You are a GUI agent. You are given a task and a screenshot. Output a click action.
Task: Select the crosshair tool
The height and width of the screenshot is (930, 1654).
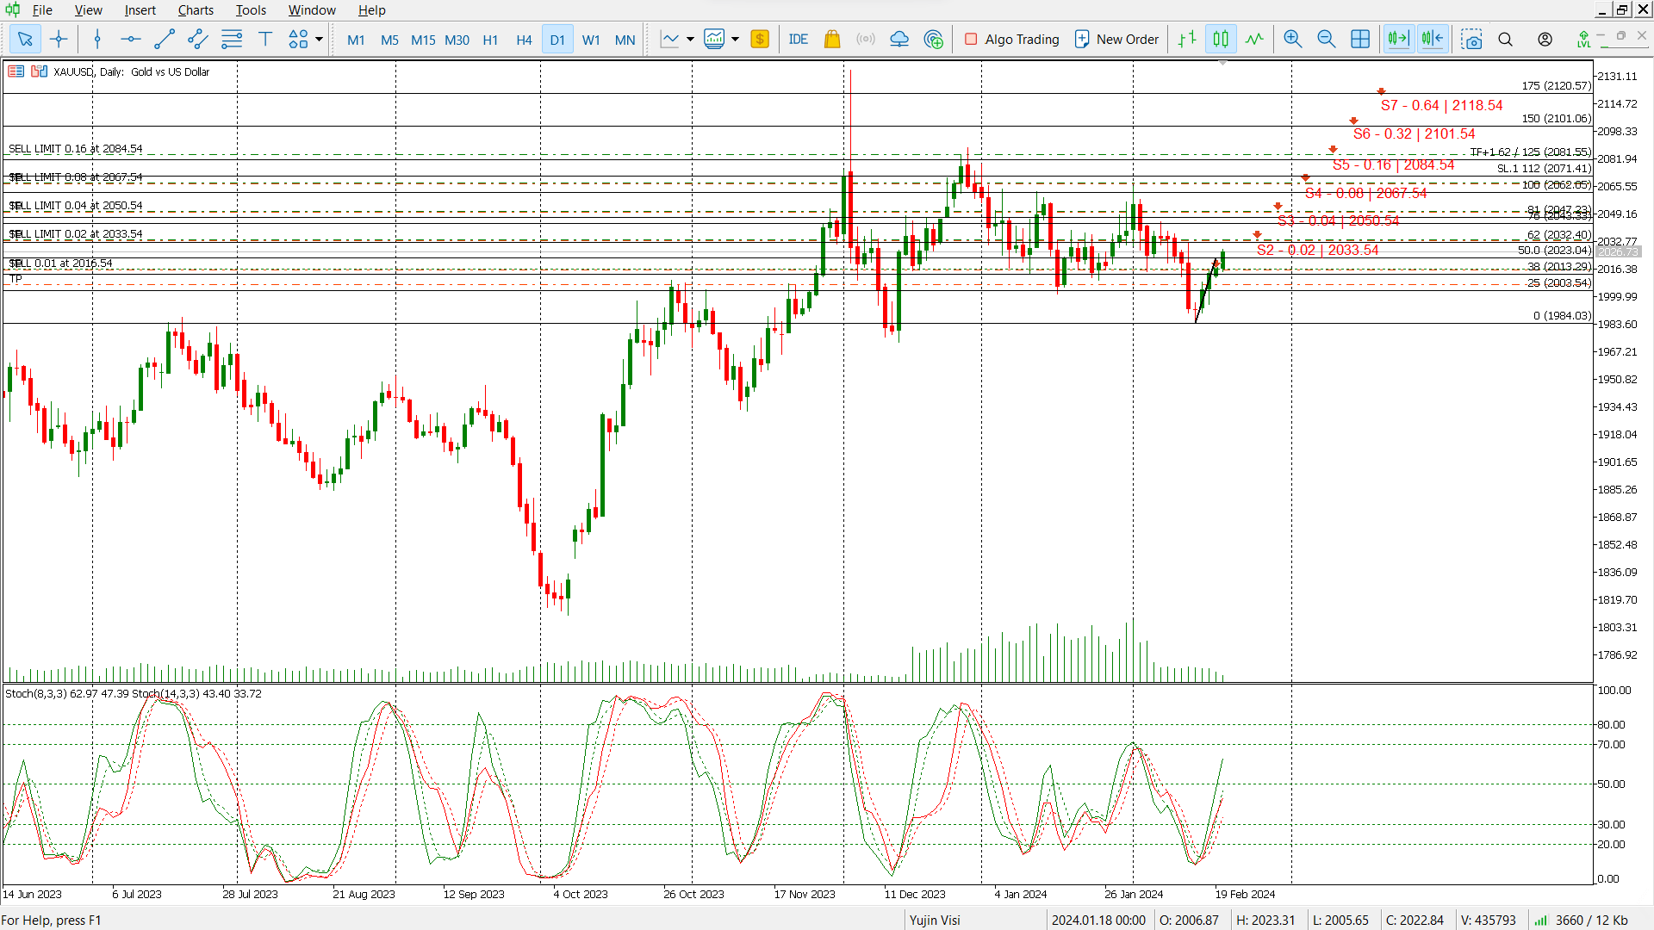coord(59,39)
